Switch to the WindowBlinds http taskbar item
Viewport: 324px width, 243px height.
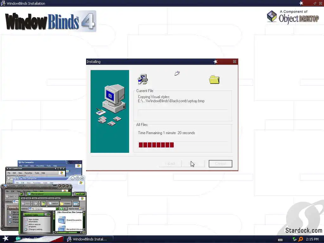39,239
